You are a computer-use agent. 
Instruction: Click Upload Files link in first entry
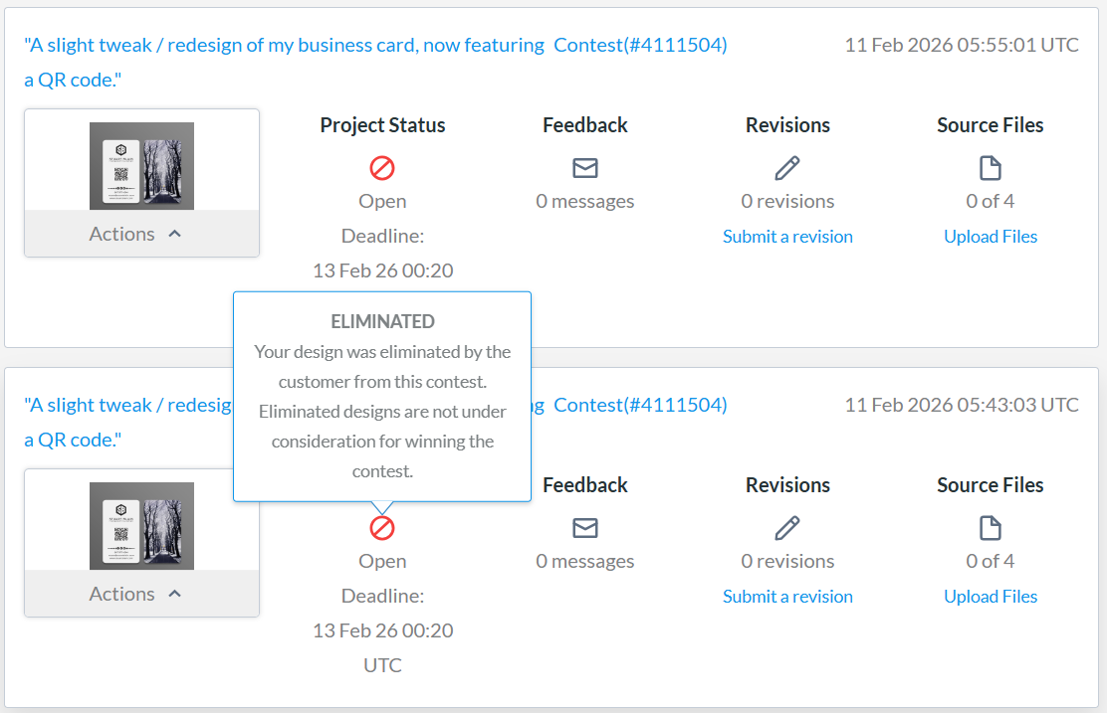991,237
